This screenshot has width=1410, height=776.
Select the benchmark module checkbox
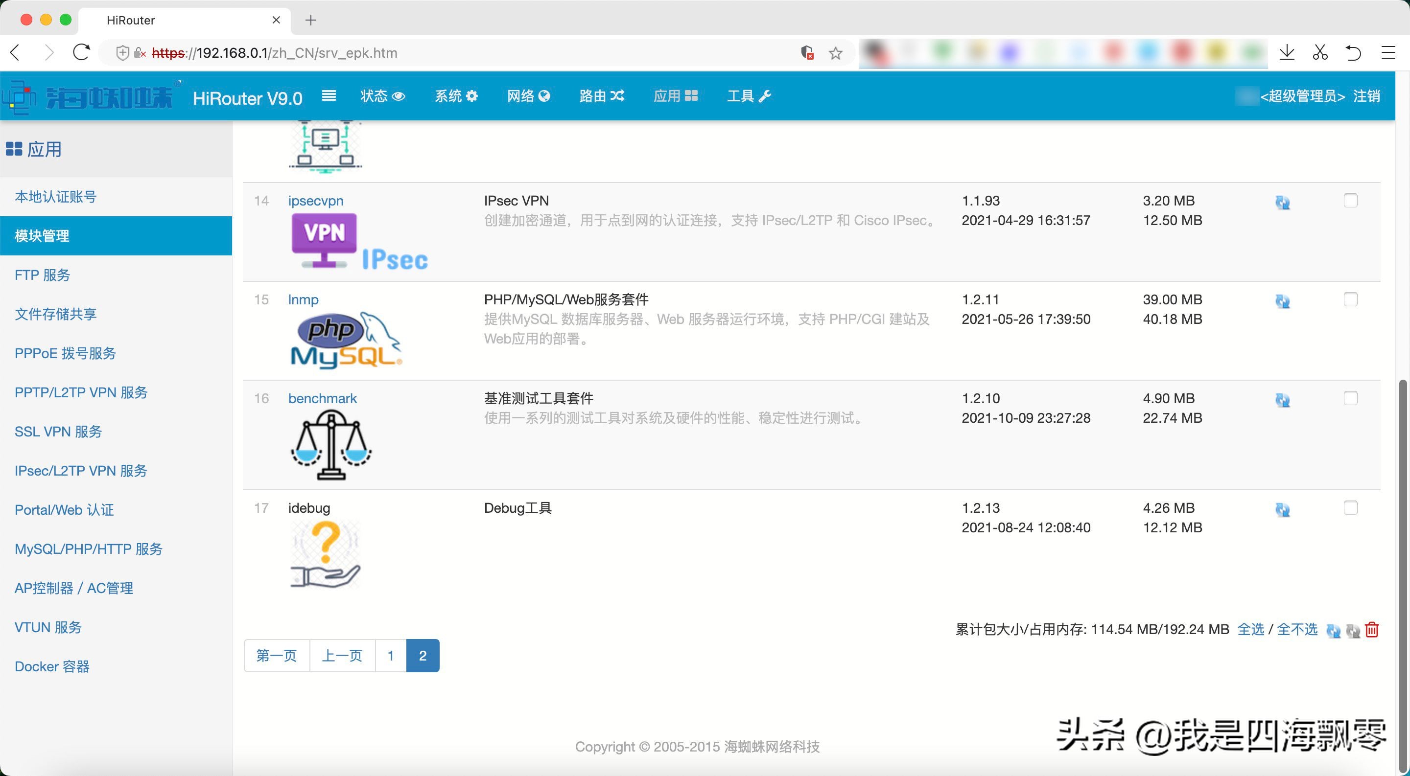click(x=1350, y=398)
